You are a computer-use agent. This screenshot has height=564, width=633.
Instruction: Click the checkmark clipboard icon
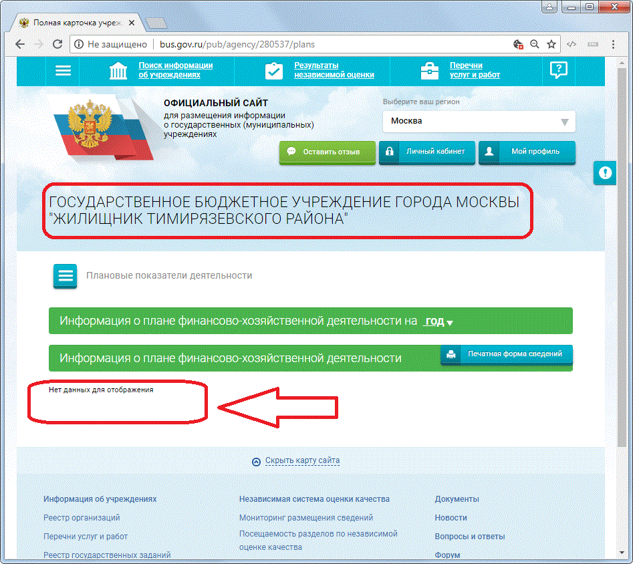click(273, 71)
